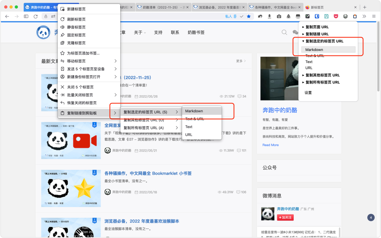381x238 pixels.
Task: Click the panda site logo
Action: [x=43, y=32]
